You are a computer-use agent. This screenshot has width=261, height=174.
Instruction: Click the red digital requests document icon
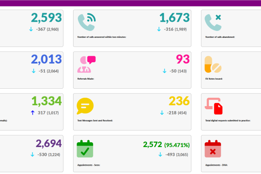click(214, 106)
